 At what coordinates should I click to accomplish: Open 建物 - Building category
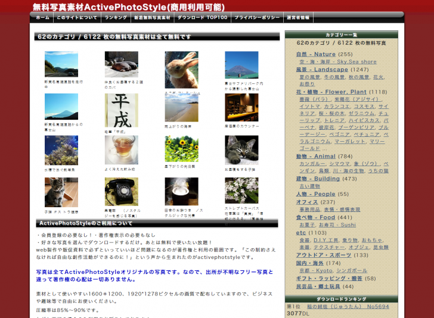click(x=318, y=179)
